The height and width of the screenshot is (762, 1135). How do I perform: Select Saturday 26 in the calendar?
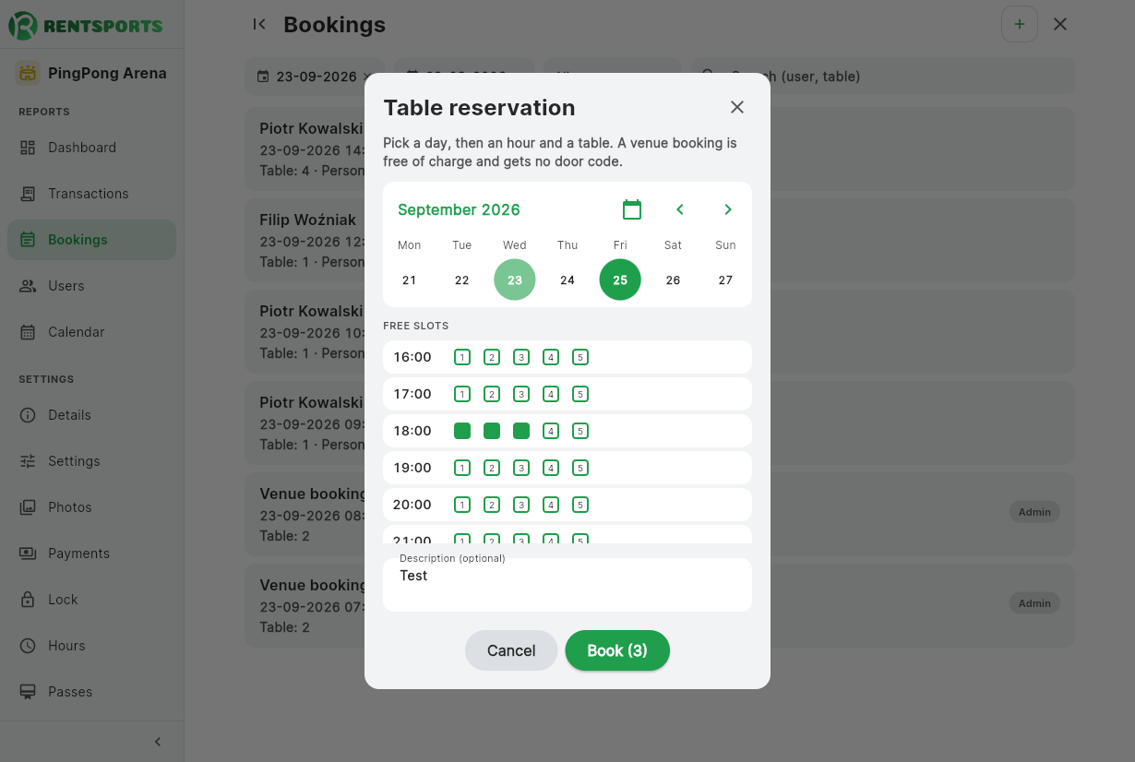673,280
